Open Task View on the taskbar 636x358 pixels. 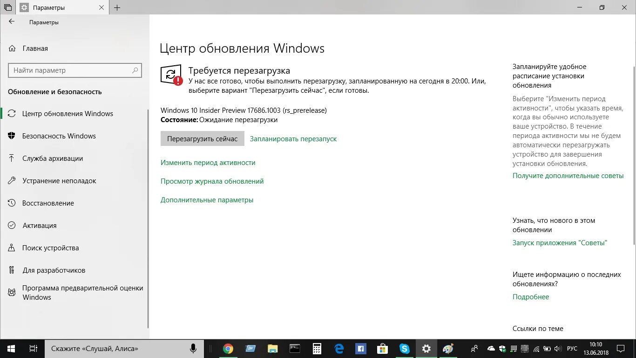click(x=34, y=349)
